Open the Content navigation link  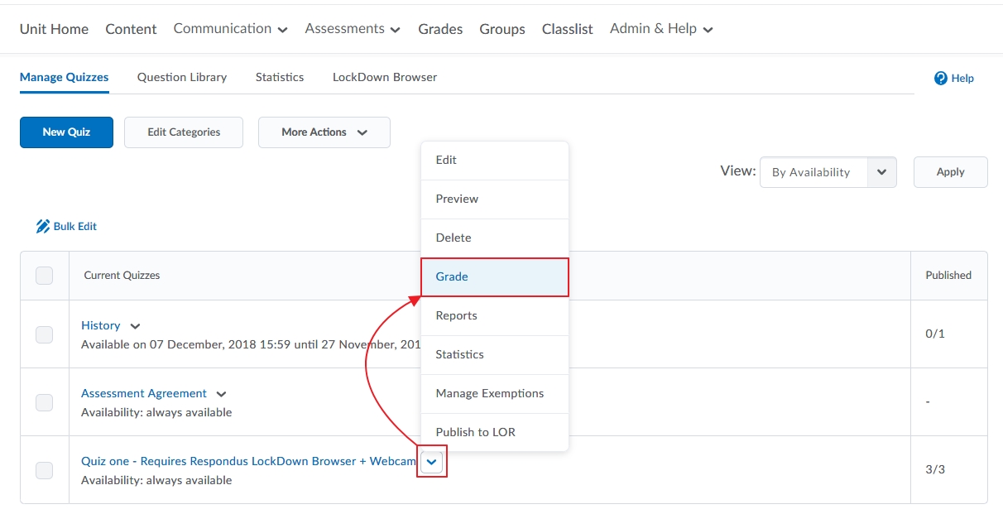131,29
